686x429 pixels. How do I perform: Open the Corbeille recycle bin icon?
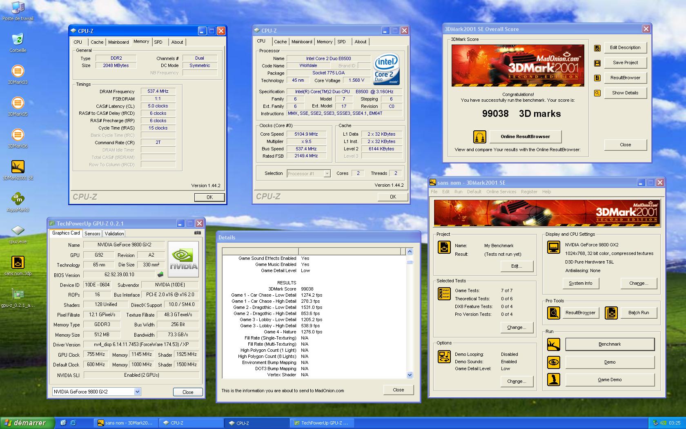click(x=18, y=42)
